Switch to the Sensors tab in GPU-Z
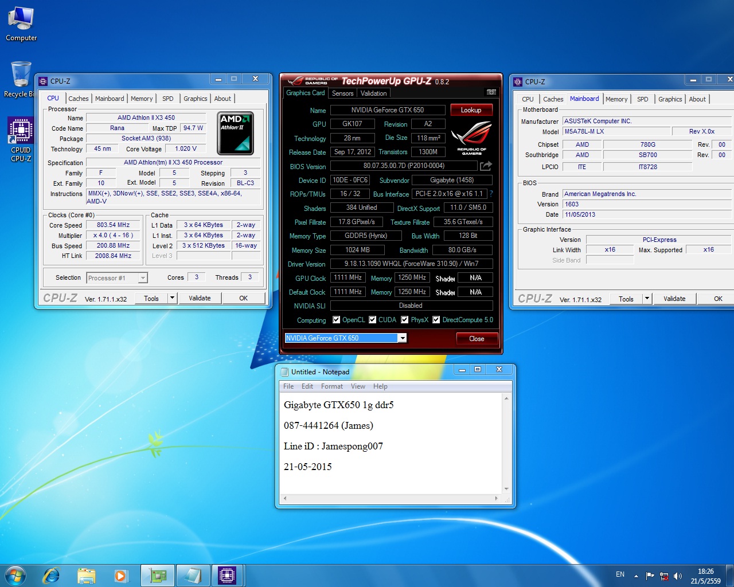This screenshot has width=734, height=587. [342, 93]
